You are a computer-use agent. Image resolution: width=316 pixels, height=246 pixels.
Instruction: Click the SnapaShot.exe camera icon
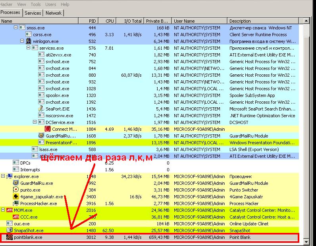tap(10, 230)
